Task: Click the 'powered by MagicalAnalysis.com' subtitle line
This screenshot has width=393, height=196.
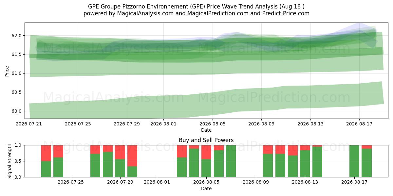Action: click(196, 13)
